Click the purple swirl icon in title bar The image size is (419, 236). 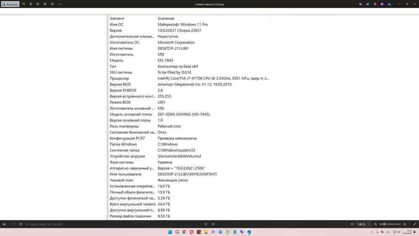coord(375,4)
